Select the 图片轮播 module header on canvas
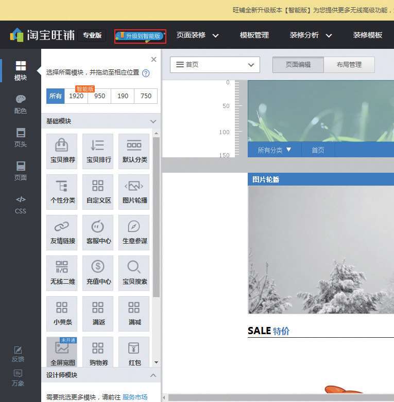This screenshot has height=402, width=394. tap(321, 179)
